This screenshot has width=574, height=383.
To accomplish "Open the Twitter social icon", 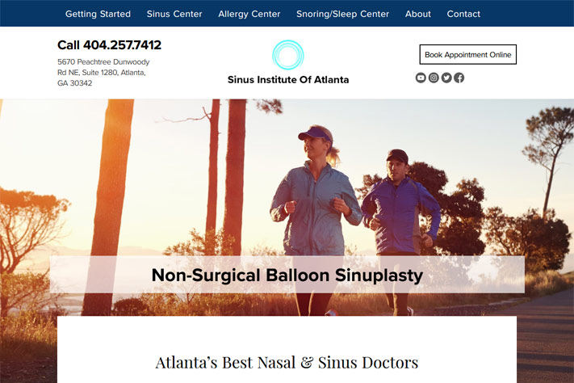I will tap(446, 78).
